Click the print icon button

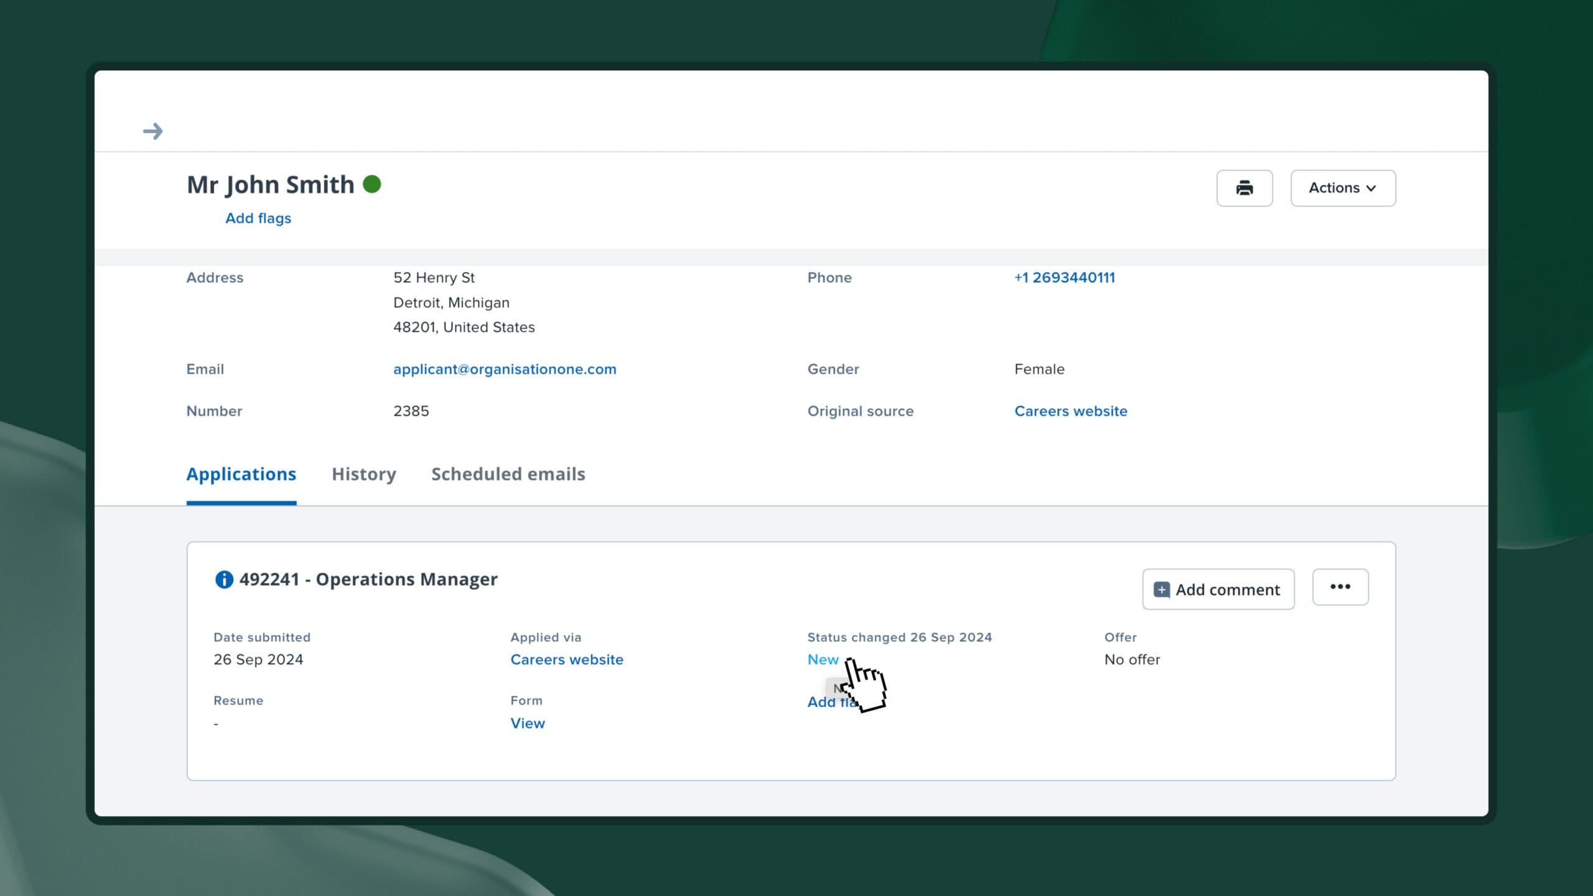pos(1244,188)
